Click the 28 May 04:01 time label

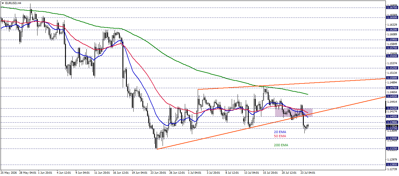tap(28, 173)
